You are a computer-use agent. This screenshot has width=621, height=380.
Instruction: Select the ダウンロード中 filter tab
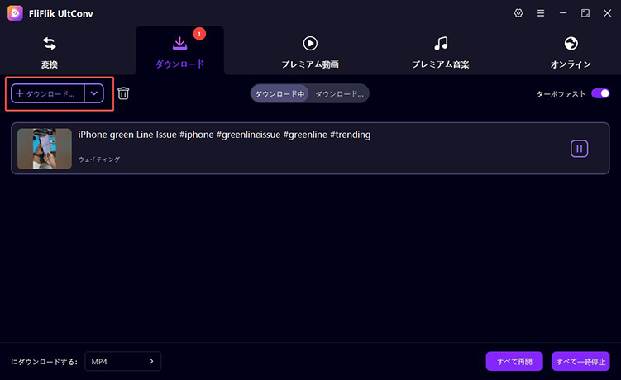tap(279, 94)
